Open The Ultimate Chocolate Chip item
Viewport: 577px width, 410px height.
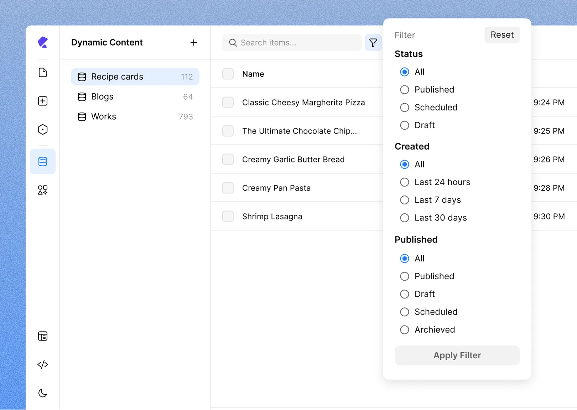(300, 131)
